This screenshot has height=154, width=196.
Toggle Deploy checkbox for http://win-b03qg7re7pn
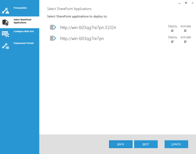point(172,42)
